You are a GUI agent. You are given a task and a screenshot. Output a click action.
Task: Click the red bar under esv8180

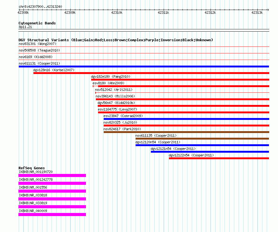pyautogui.click(x=181, y=86)
